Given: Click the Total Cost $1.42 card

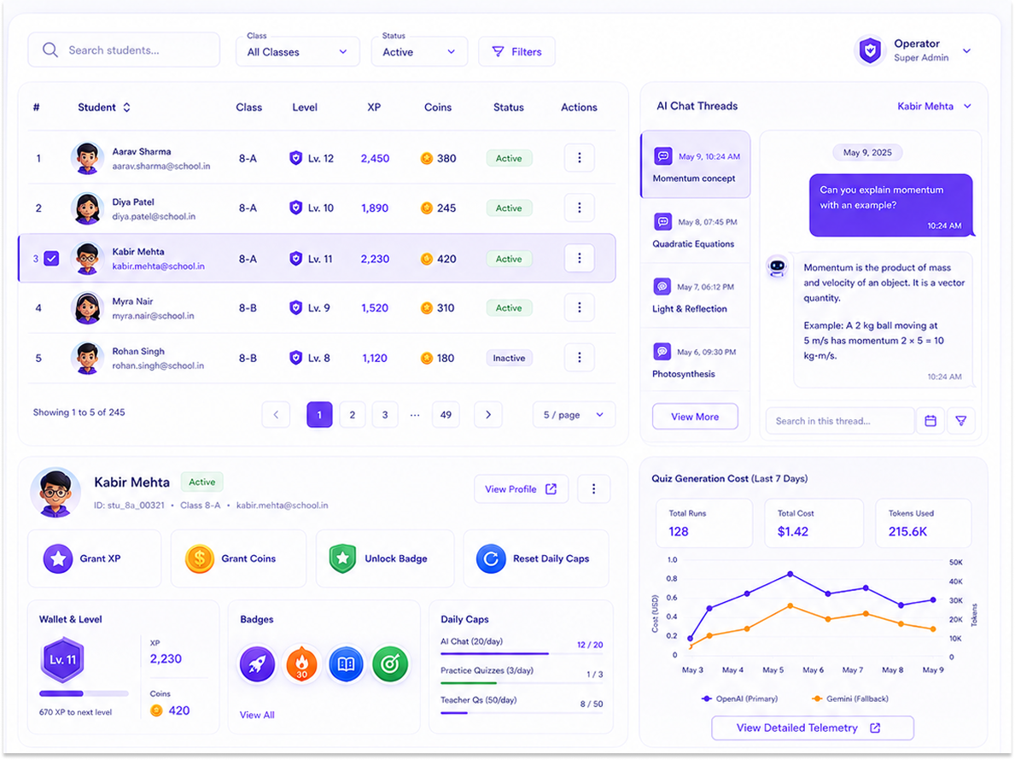Looking at the screenshot, I should (x=814, y=523).
